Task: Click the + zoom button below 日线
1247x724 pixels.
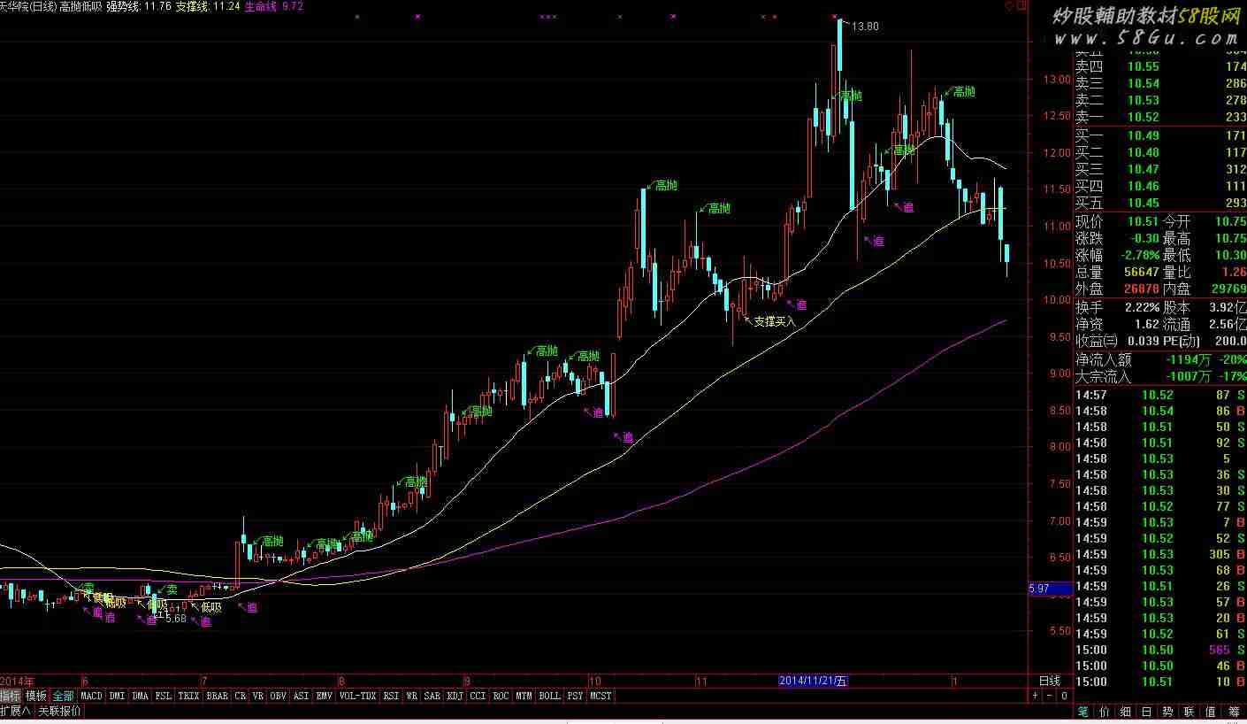Action: coord(1037,696)
